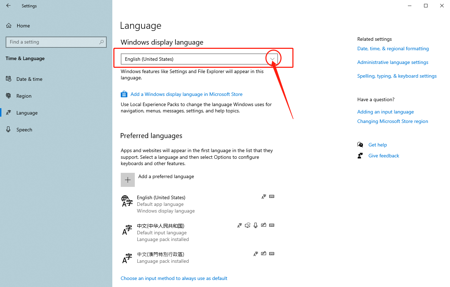
Task: Click the plus icon to add a preferred language
Action: (x=128, y=180)
